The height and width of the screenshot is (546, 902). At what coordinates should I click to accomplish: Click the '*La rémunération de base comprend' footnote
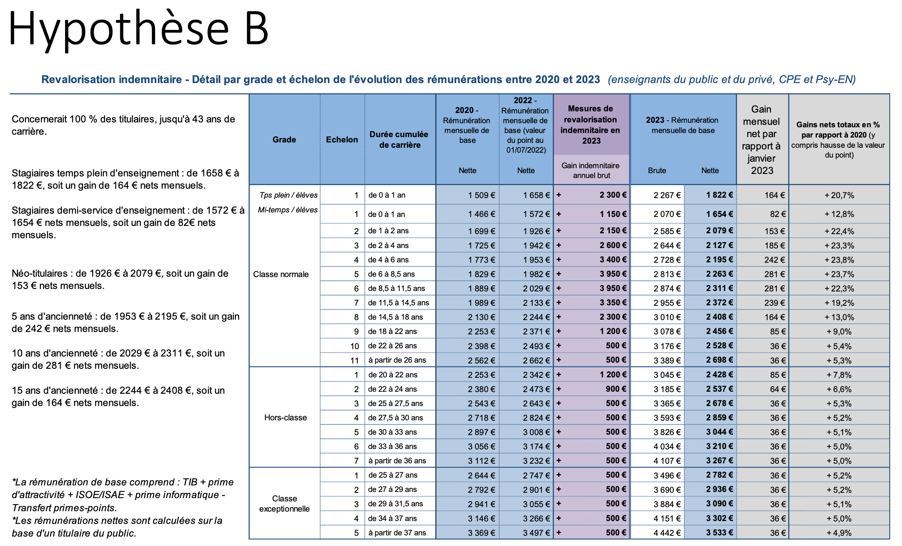[x=123, y=495]
